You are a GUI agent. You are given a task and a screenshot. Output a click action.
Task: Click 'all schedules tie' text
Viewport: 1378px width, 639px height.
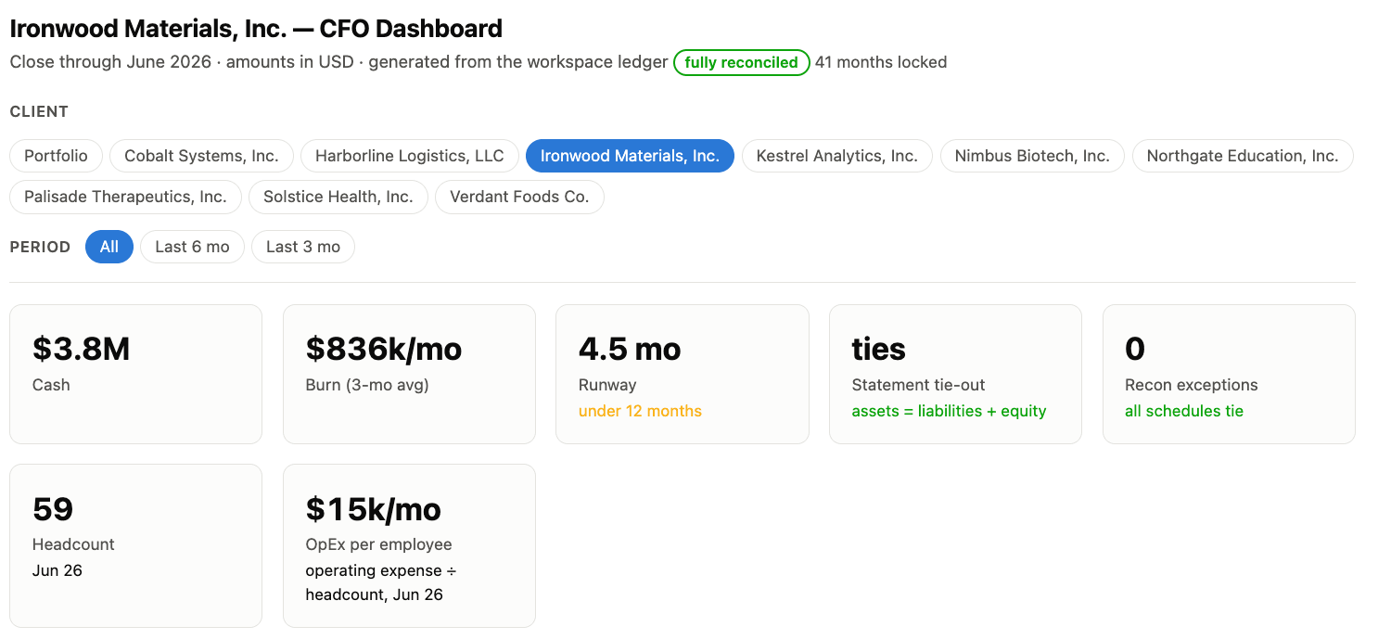(x=1184, y=411)
